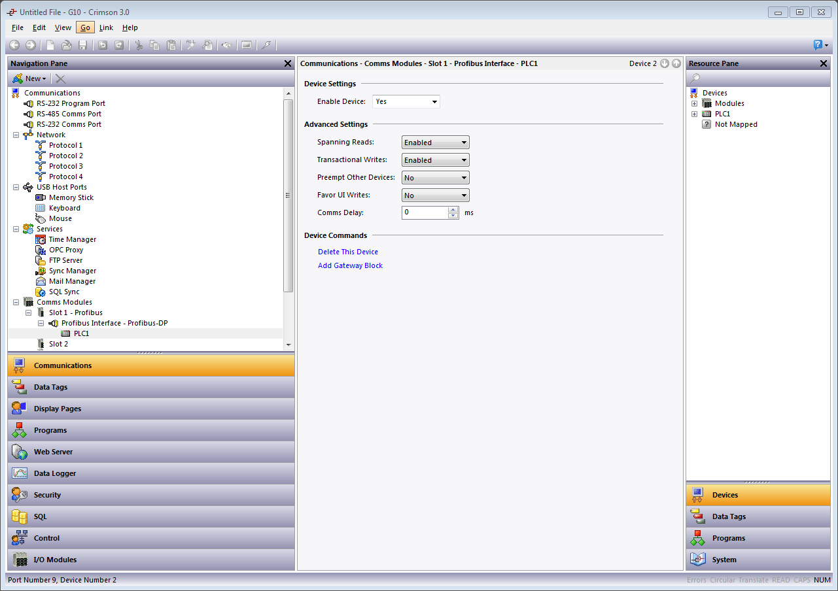Click the screen/display toolbar icon
Viewport: 838px width, 591px height.
tap(246, 45)
